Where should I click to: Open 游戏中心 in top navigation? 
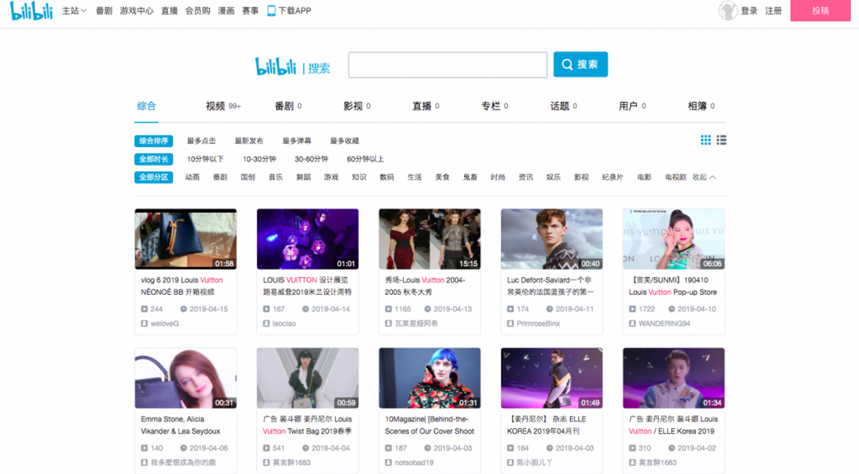pos(136,11)
